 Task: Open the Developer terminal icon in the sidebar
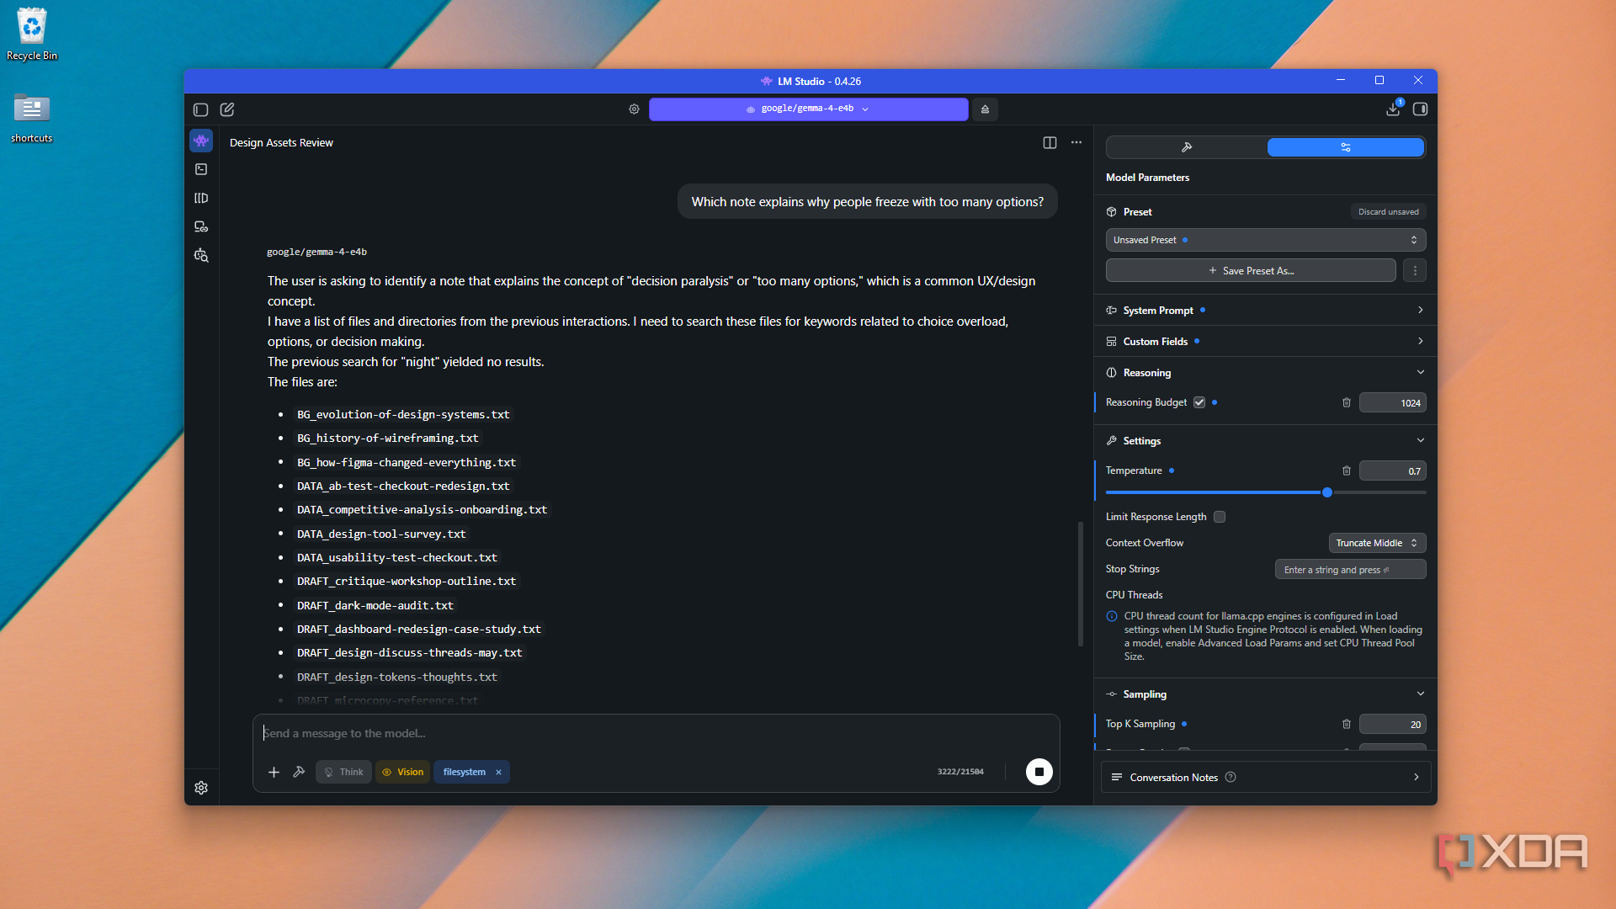pyautogui.click(x=201, y=169)
